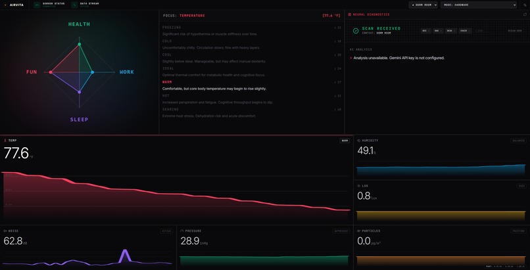Remove the BED tag from the scan
The height and width of the screenshot is (270, 530).
[x=429, y=31]
